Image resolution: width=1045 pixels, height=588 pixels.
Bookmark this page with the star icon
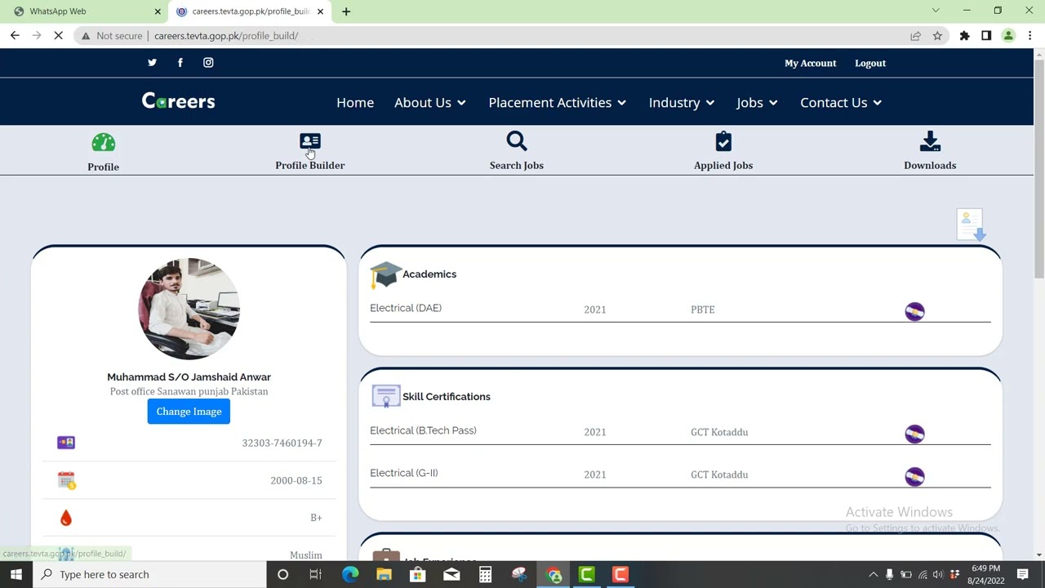point(937,36)
